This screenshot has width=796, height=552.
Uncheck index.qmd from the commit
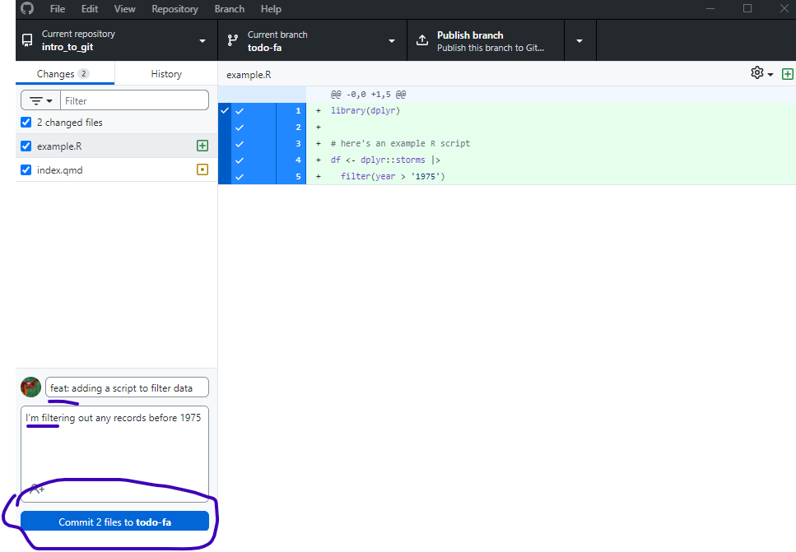point(24,169)
